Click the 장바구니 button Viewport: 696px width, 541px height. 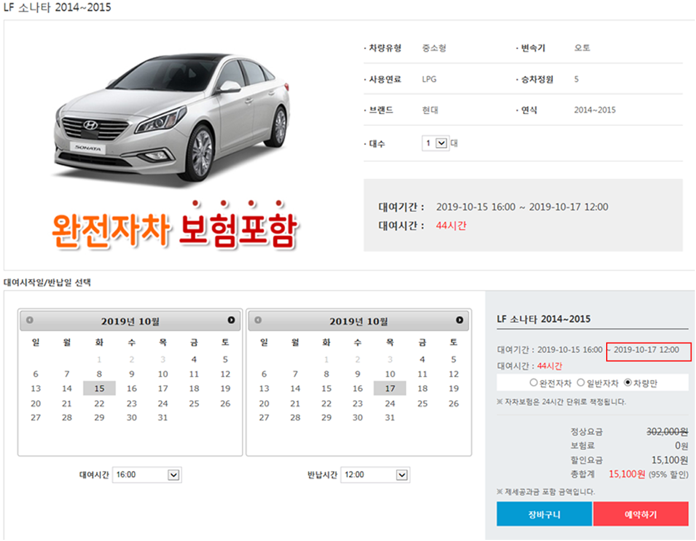544,514
